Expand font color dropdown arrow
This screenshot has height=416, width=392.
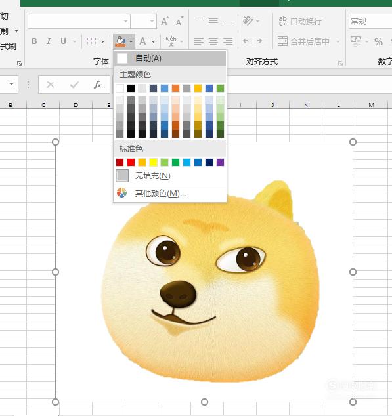pyautogui.click(x=153, y=41)
